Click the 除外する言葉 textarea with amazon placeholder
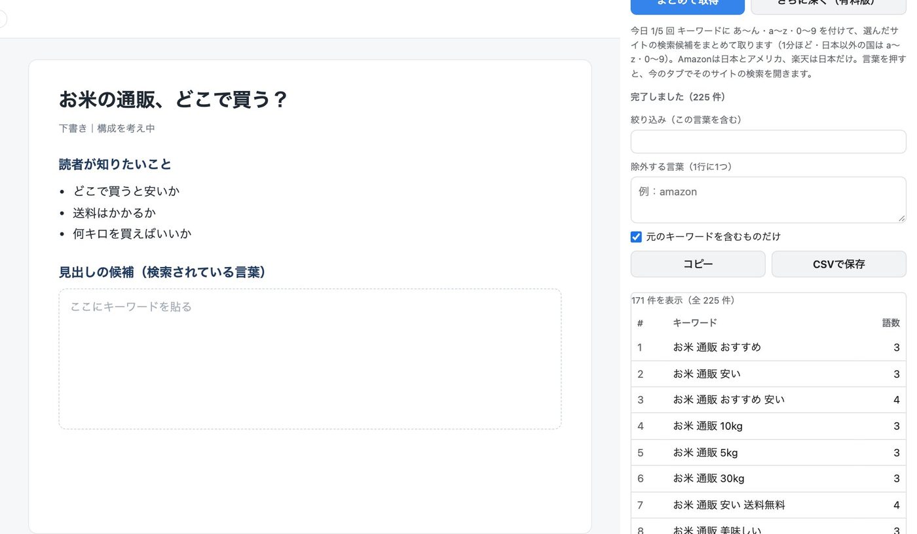 (x=768, y=200)
